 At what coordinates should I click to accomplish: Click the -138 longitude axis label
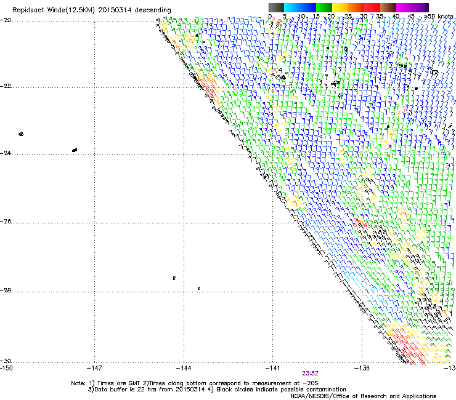pos(362,369)
